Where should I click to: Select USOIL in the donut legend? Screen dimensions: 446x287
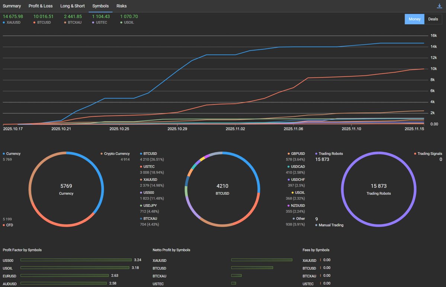(298, 192)
